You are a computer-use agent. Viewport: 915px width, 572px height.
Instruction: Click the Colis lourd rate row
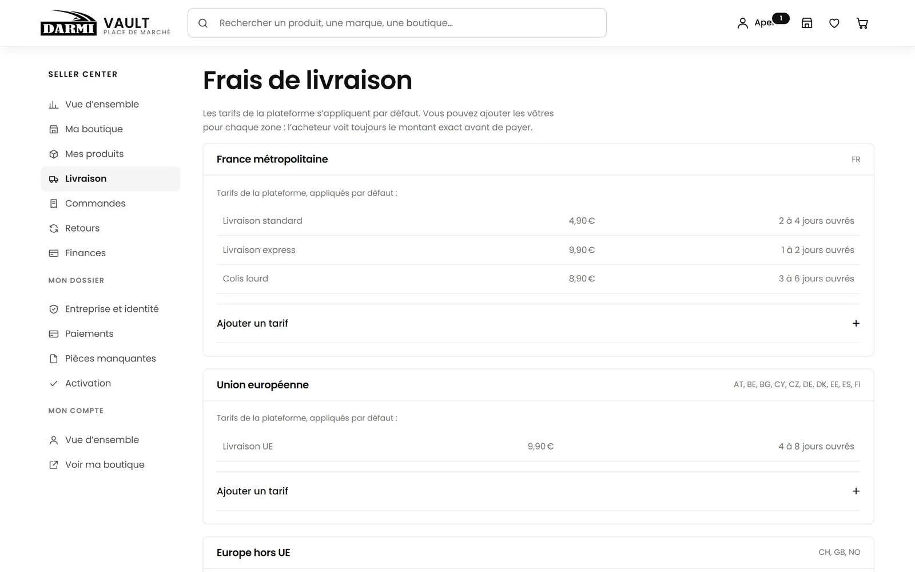tap(538, 279)
